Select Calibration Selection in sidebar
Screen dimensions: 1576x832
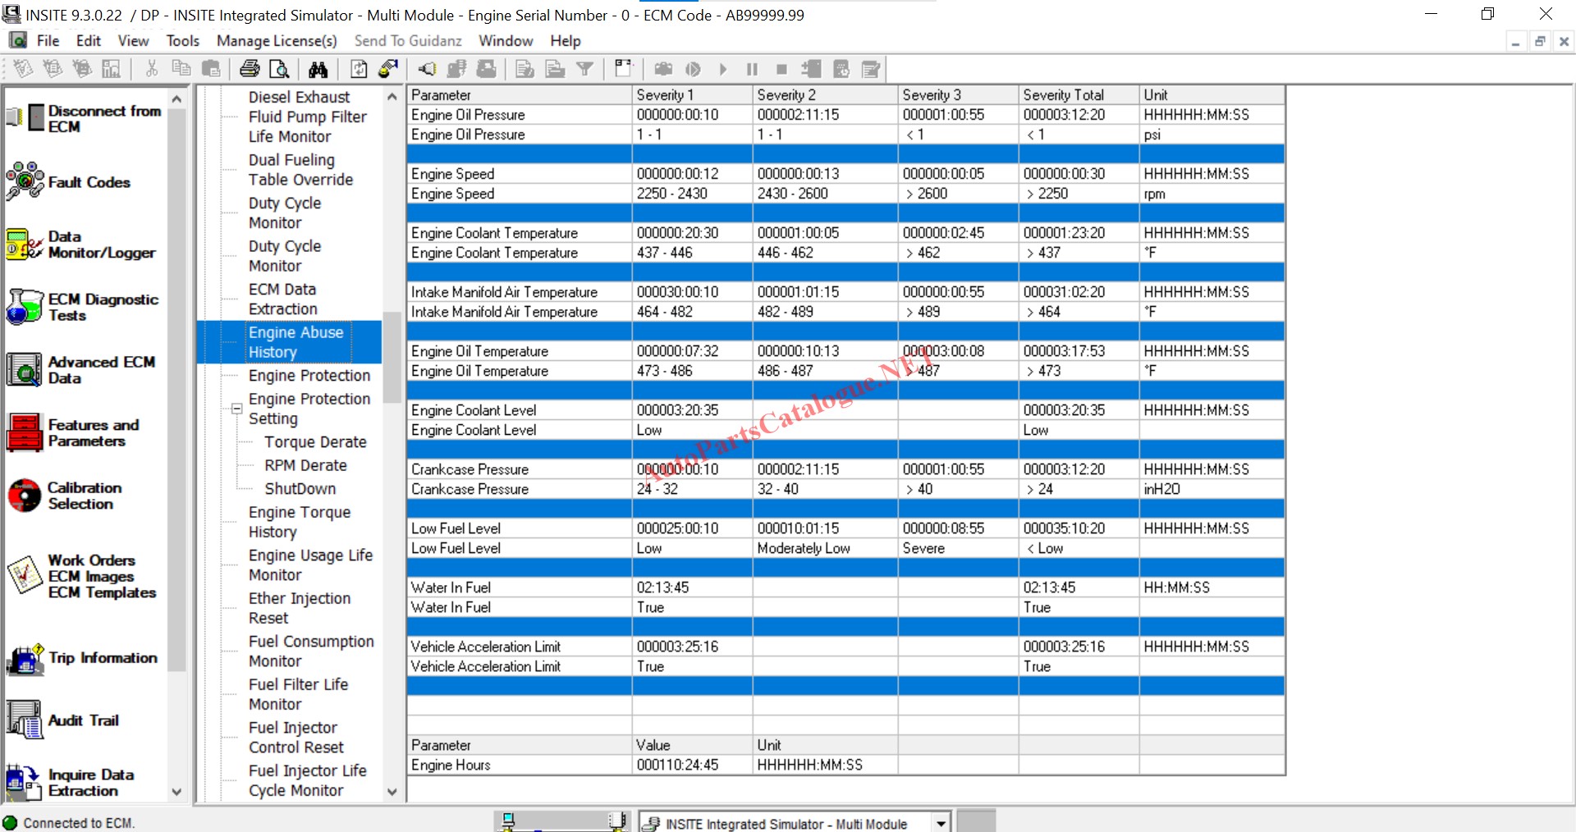click(x=25, y=496)
